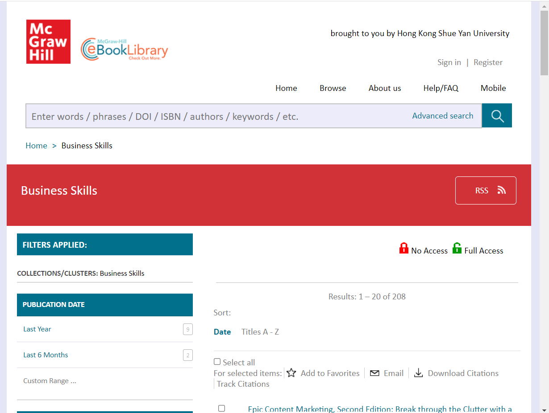Click the Add to Favorites star icon
Image resolution: width=549 pixels, height=413 pixels.
click(291, 373)
